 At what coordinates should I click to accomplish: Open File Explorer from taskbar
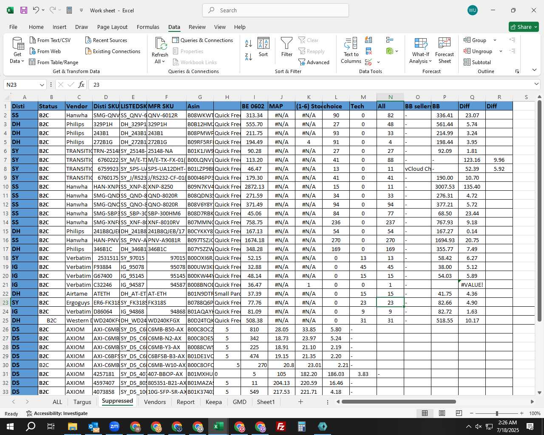[72, 427]
